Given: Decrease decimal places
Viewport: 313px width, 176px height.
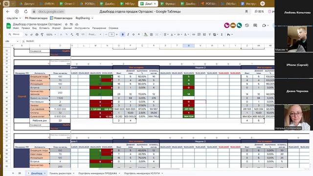Looking at the screenshot, I should pos(72,35).
